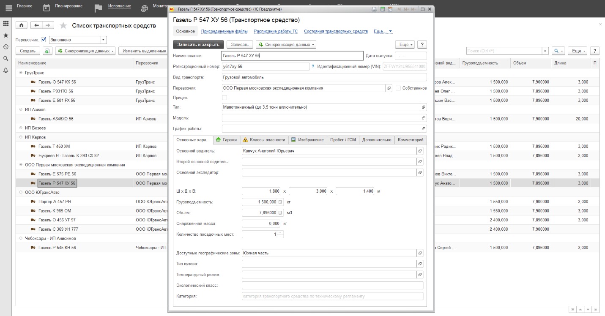Click Поиск (Ctrl+F) search field
Image resolution: width=605 pixels, height=316 pixels.
(504, 51)
